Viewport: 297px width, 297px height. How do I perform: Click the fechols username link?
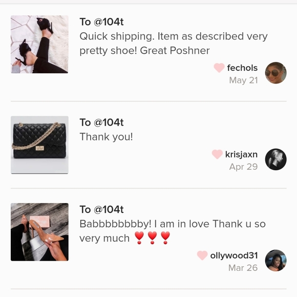point(242,68)
